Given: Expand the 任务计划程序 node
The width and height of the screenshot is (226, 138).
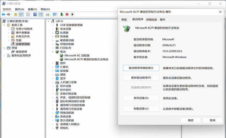Looking at the screenshot, I should point(8,29).
